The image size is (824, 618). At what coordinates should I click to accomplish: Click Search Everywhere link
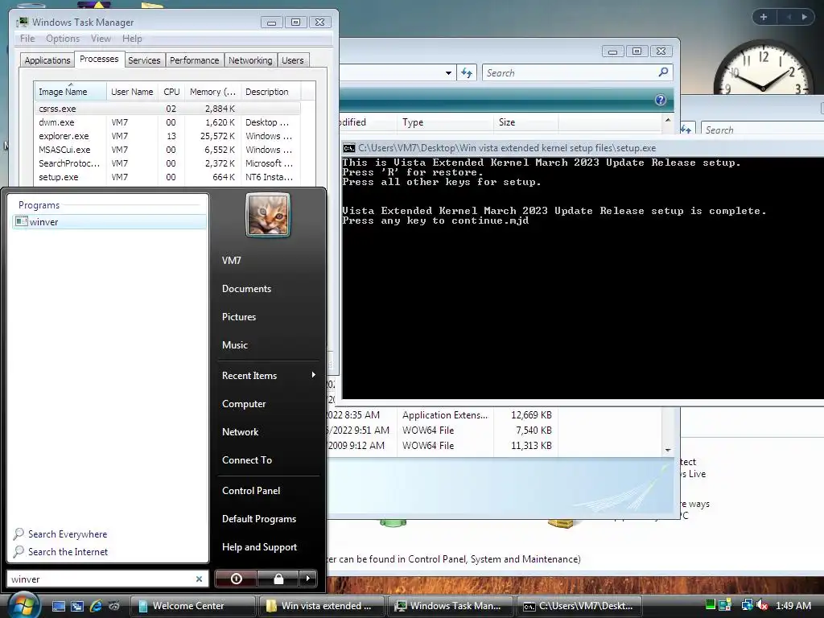click(68, 534)
